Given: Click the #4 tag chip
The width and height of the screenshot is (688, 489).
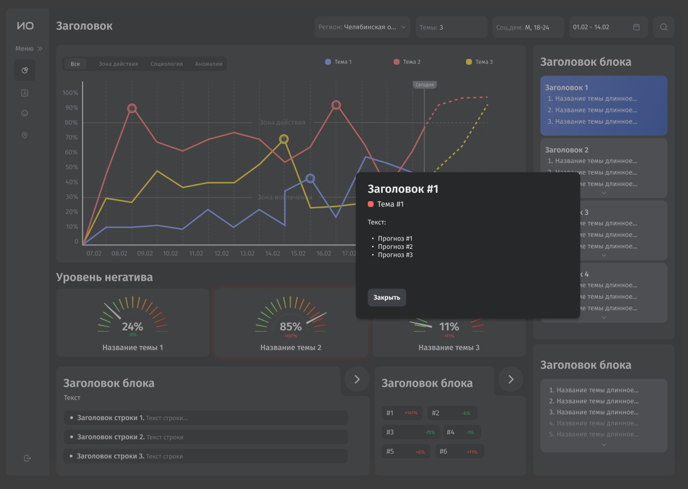Looking at the screenshot, I should [462, 432].
